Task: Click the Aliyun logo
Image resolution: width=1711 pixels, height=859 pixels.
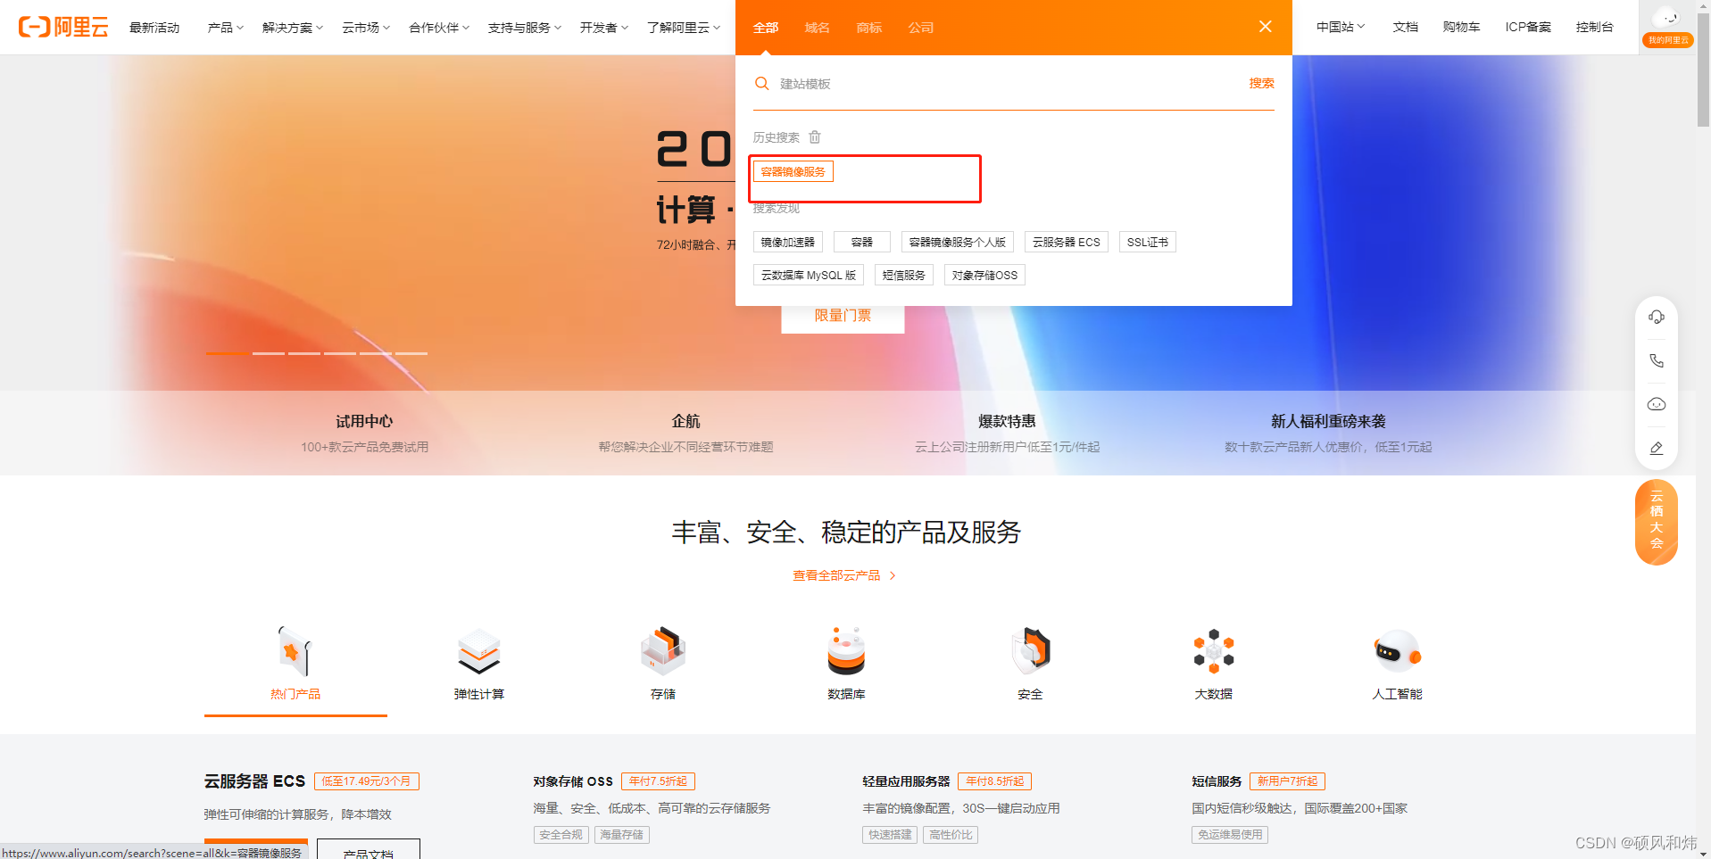Action: (63, 27)
